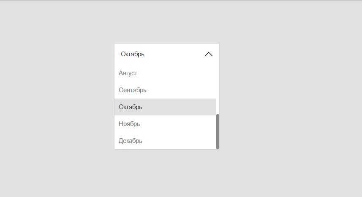Click the first visible month option
The height and width of the screenshot is (197, 362).
128,73
